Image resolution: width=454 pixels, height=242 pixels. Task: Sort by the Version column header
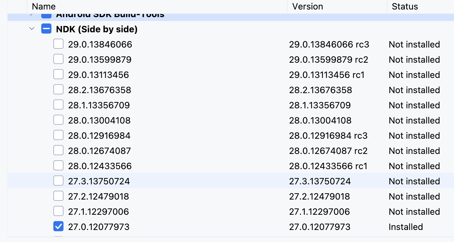coord(308,6)
